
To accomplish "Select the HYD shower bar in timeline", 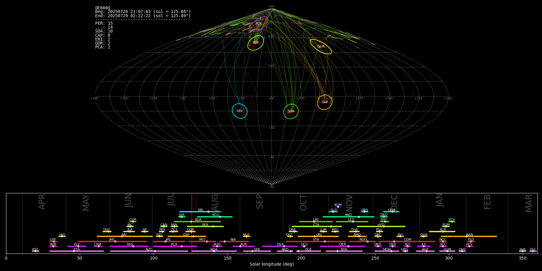I will point(381,226).
